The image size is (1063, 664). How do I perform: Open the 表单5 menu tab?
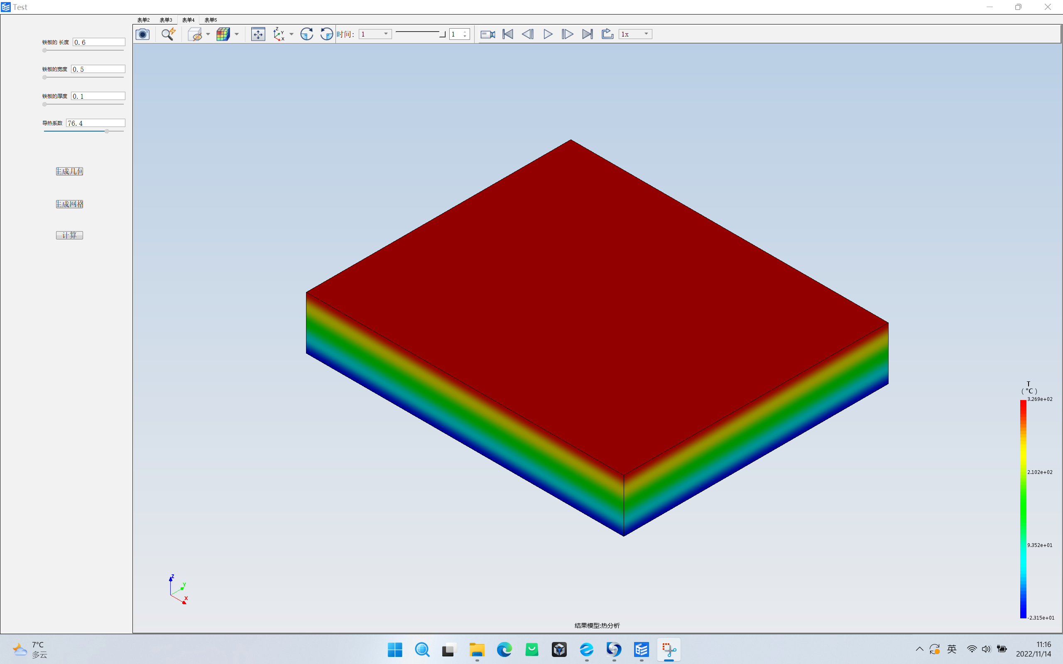click(210, 19)
